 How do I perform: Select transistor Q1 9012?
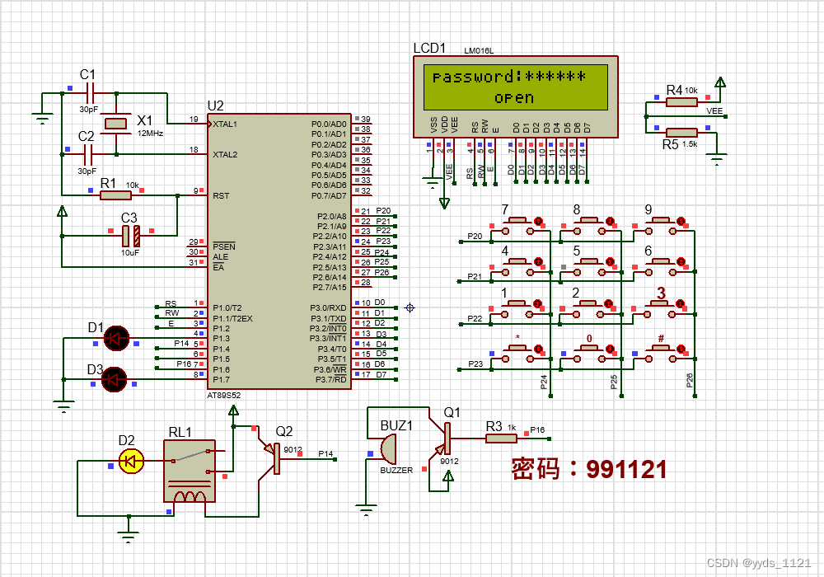[440, 438]
